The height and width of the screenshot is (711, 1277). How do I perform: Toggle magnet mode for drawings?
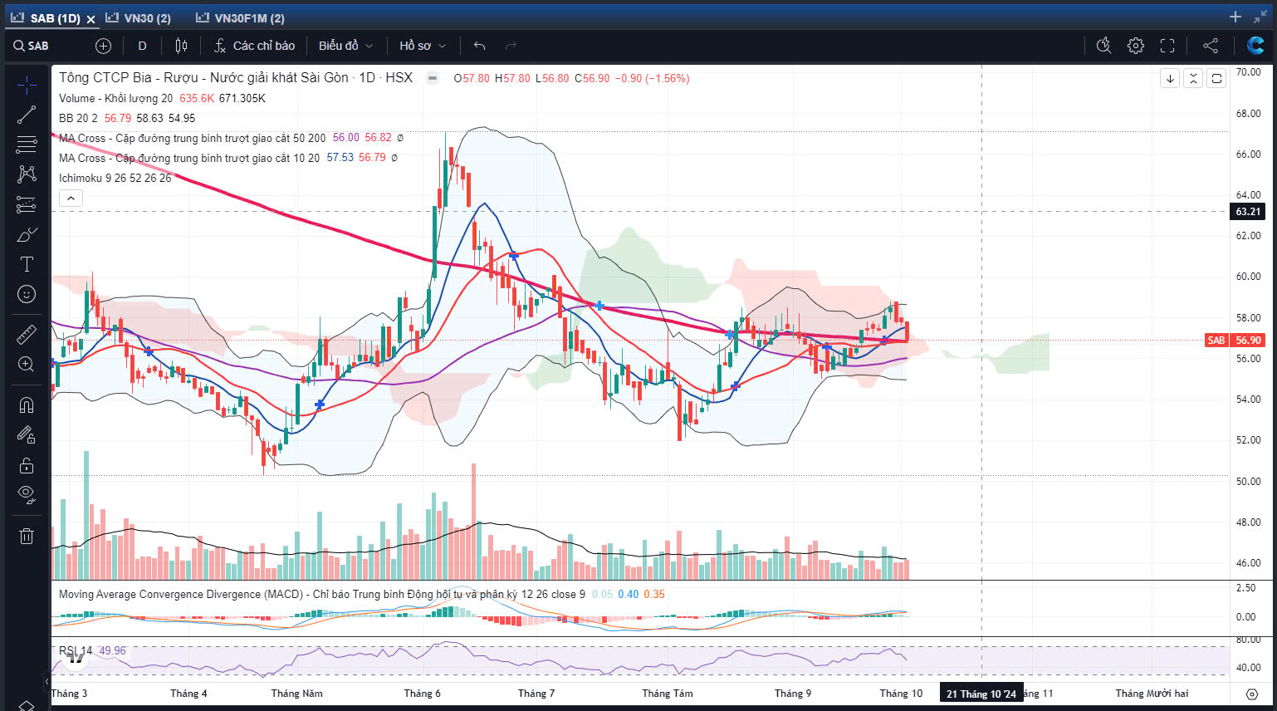click(x=27, y=405)
